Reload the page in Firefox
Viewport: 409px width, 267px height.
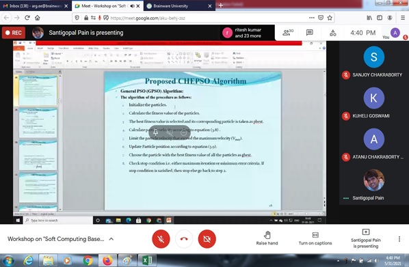[x=27, y=18]
